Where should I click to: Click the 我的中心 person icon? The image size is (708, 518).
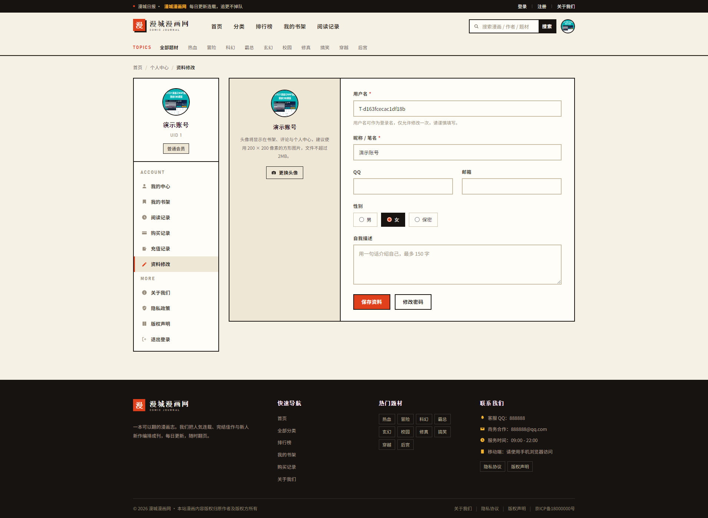click(144, 186)
